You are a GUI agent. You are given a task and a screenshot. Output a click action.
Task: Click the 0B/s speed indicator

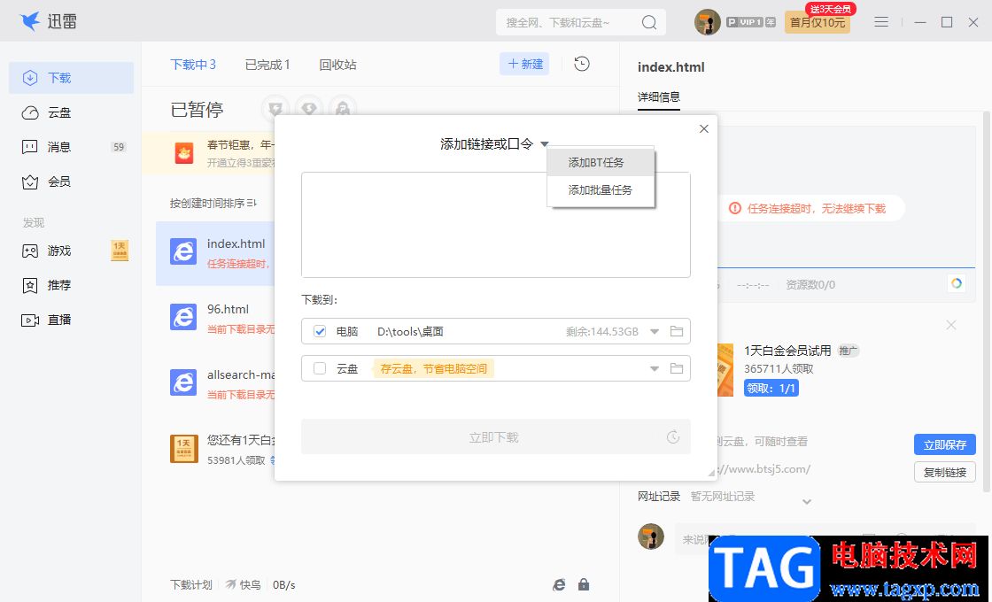click(284, 585)
